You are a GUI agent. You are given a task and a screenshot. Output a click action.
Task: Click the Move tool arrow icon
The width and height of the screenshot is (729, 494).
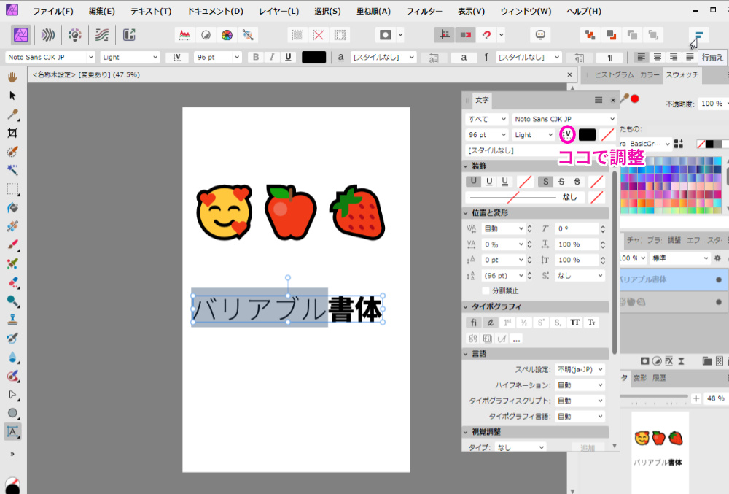click(12, 96)
